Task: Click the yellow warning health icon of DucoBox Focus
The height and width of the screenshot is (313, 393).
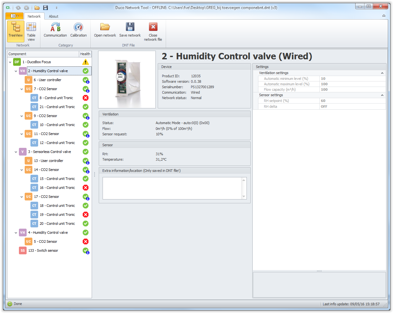Action: (x=85, y=62)
